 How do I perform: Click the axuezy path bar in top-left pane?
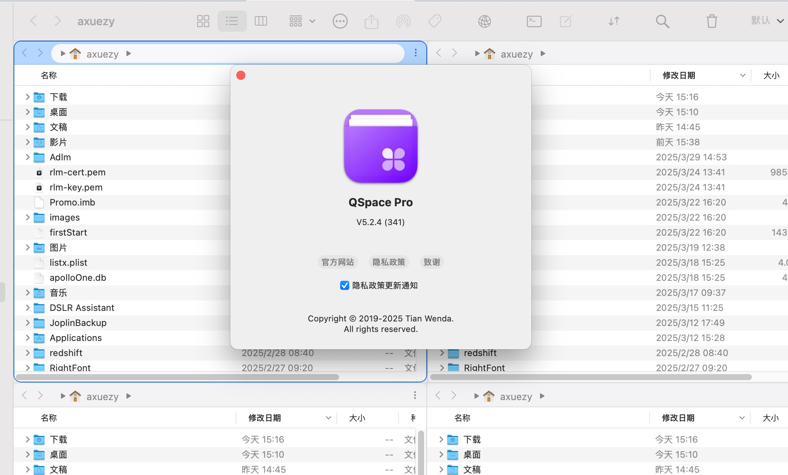(228, 53)
